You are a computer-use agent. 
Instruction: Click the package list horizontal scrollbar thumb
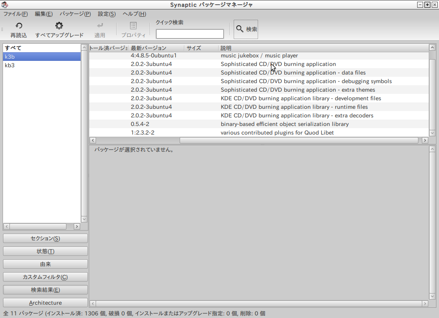click(x=299, y=140)
